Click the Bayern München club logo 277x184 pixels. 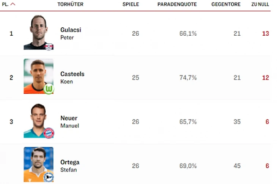[49, 133]
